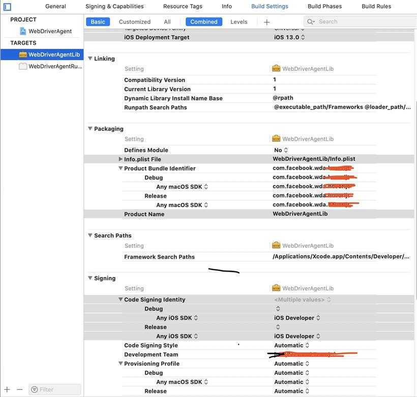Click Search Paths column WebDriverAgentLib toolbox icon
This screenshot has height=397, width=417.
click(276, 246)
